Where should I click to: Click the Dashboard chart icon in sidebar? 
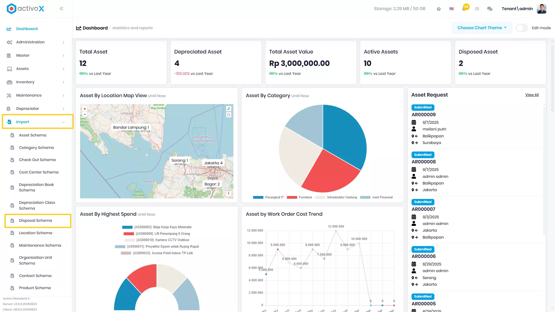(x=9, y=29)
